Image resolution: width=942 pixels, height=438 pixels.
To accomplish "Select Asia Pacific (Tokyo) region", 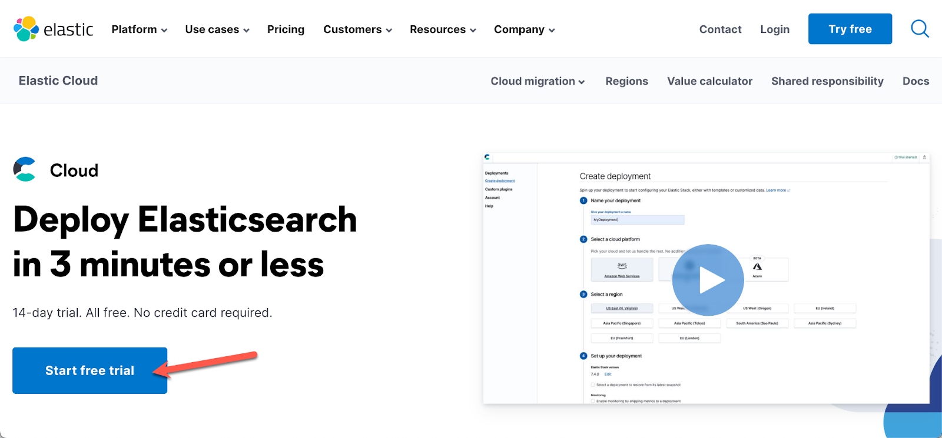I will pos(689,323).
